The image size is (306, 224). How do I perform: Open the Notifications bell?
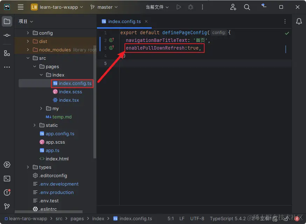299,21
